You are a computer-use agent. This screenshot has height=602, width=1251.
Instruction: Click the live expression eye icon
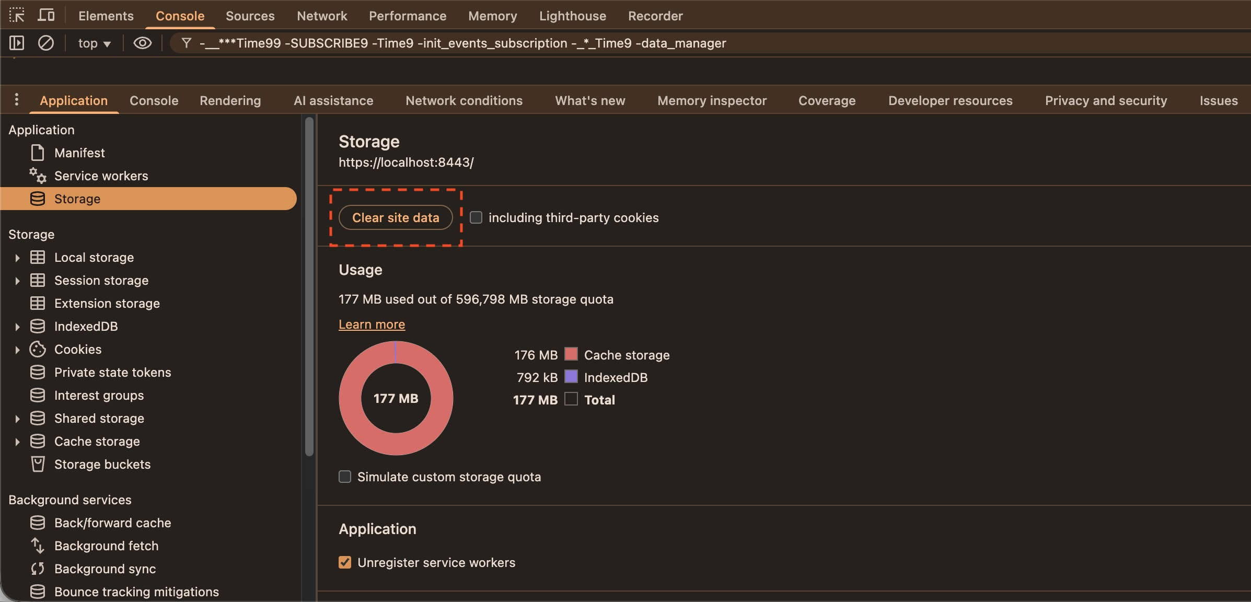(x=142, y=43)
